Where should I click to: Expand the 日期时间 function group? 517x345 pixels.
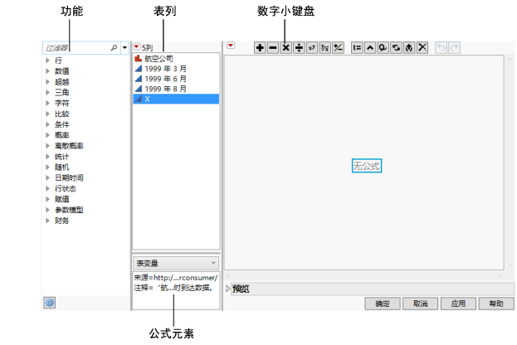(x=48, y=178)
